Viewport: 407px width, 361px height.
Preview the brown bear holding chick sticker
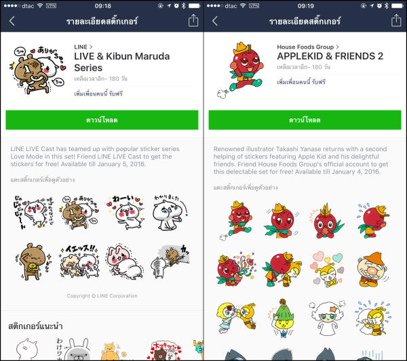33,261
